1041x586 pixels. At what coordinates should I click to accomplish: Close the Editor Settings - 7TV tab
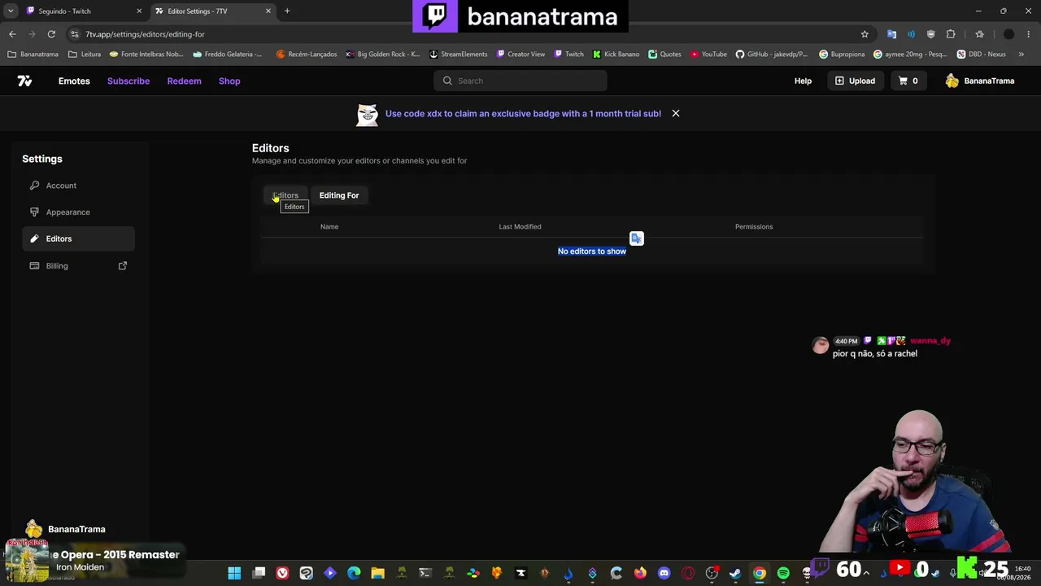[x=268, y=11]
